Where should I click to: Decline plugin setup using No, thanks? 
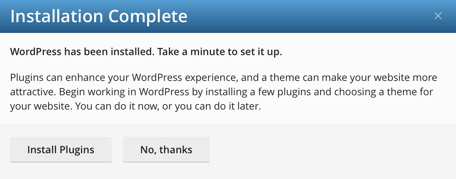[166, 150]
